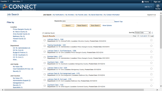The width and height of the screenshot is (162, 91).
Task: Favorite the Courtroom Clerk - 1250 star
Action: coord(151,63)
